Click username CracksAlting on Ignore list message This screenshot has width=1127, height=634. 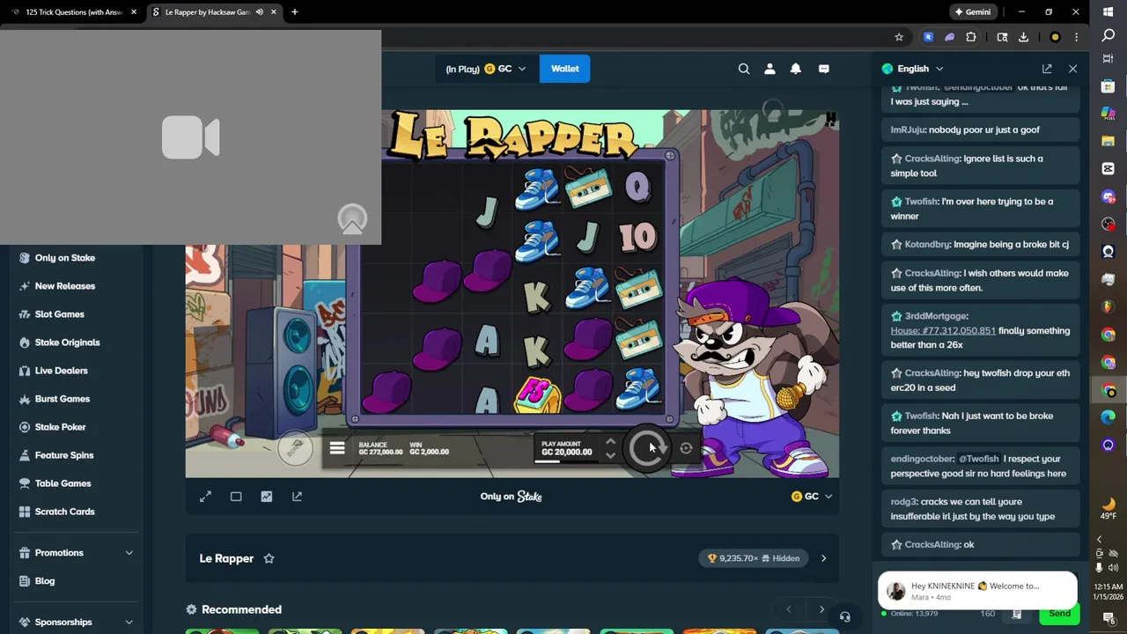tap(932, 158)
